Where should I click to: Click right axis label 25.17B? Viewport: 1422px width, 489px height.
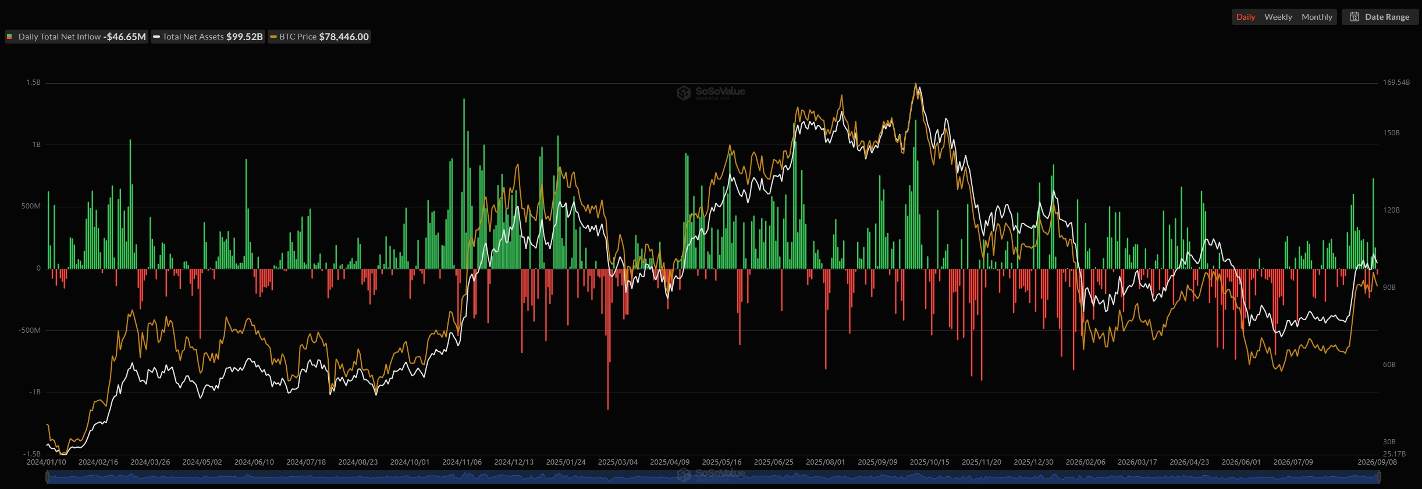[1394, 454]
